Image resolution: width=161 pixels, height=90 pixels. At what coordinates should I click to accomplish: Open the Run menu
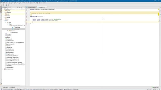pos(31,3)
